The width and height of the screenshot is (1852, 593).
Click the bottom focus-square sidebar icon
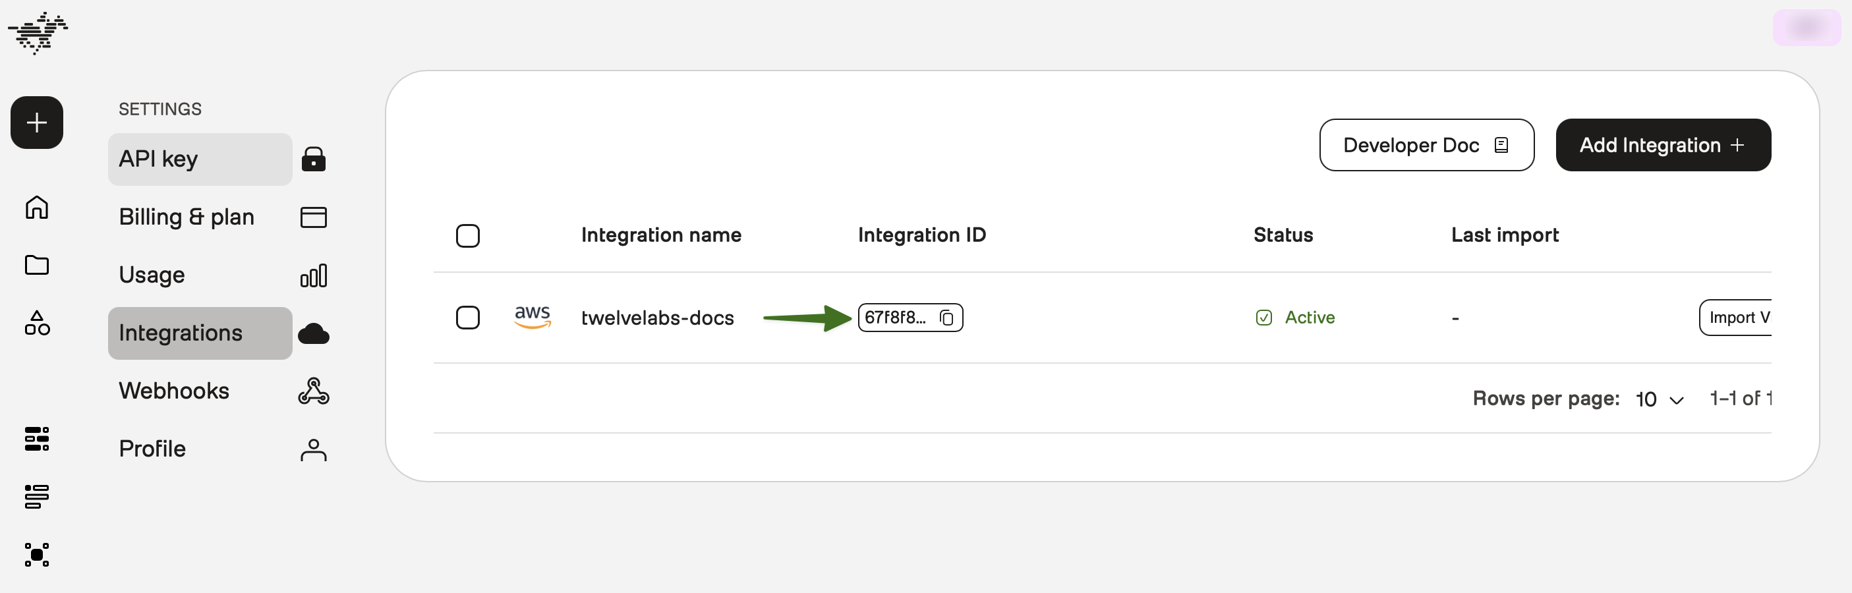(37, 555)
